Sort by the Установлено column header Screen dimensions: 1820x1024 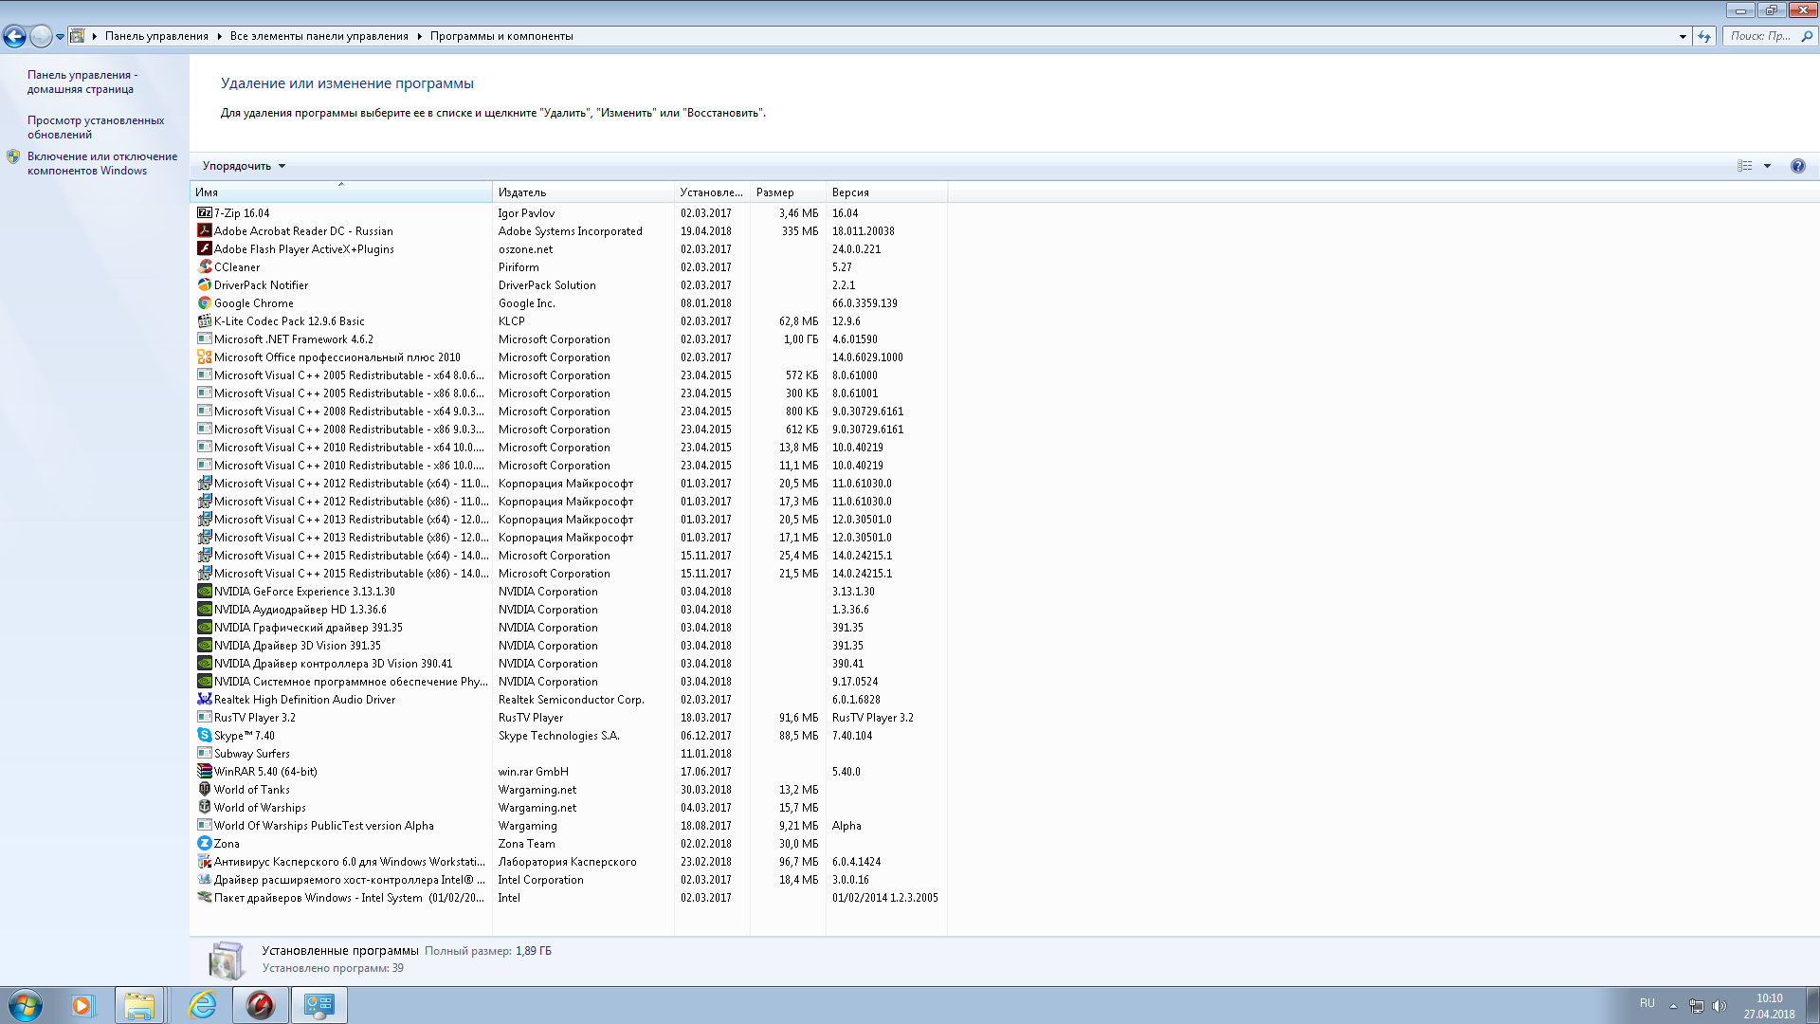[x=712, y=192]
